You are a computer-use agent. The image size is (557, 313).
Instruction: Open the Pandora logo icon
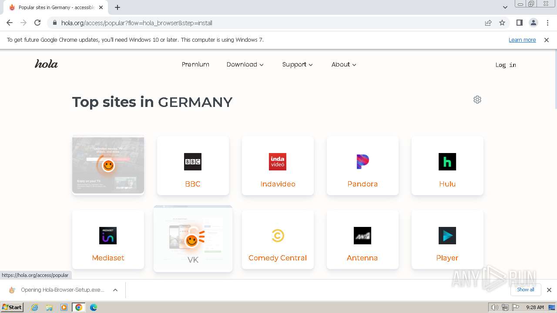[x=362, y=162]
